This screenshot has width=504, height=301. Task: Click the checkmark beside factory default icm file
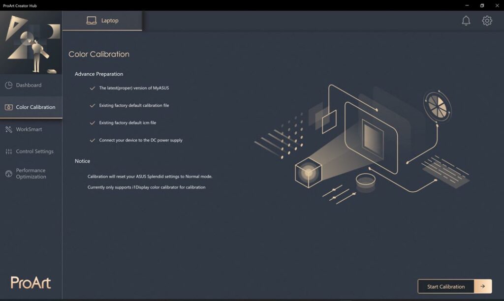point(92,122)
